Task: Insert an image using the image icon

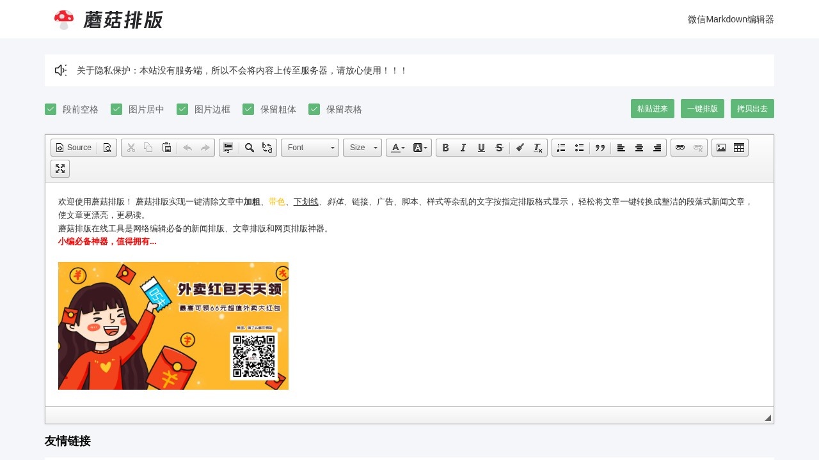Action: (x=721, y=148)
